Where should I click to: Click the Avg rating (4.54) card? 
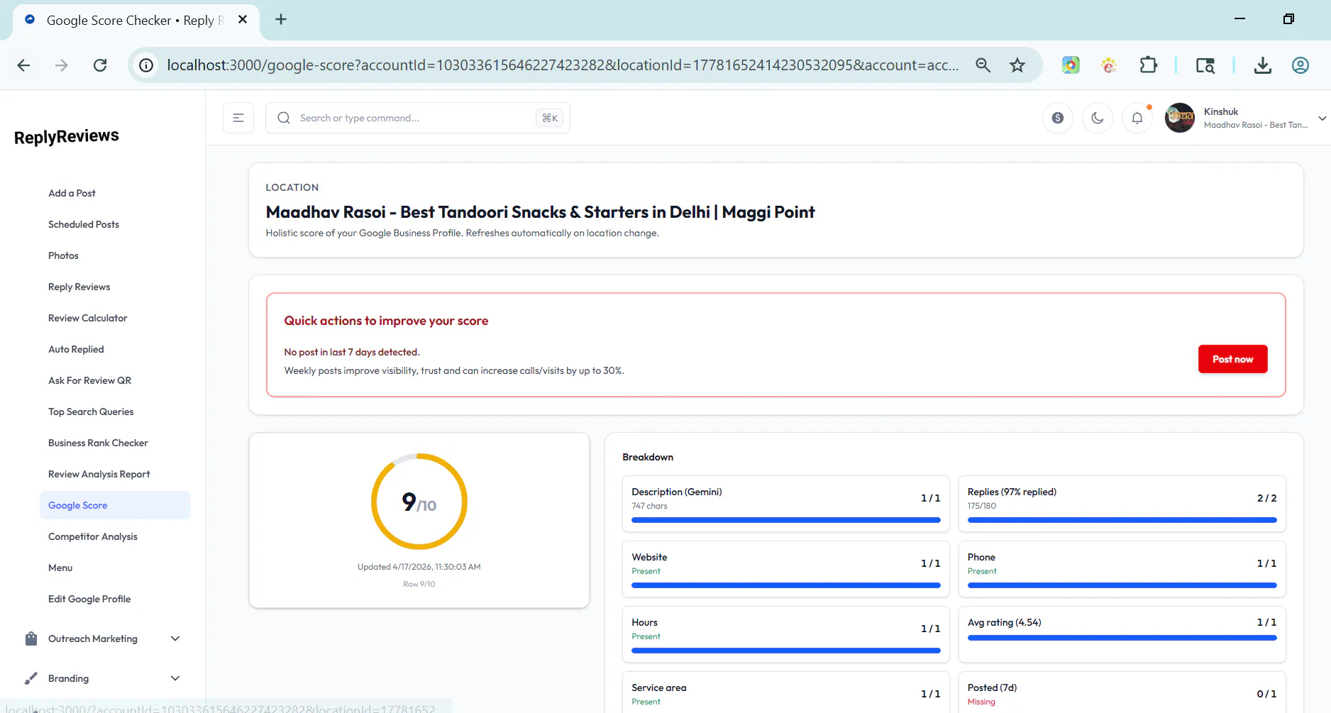[1122, 634]
